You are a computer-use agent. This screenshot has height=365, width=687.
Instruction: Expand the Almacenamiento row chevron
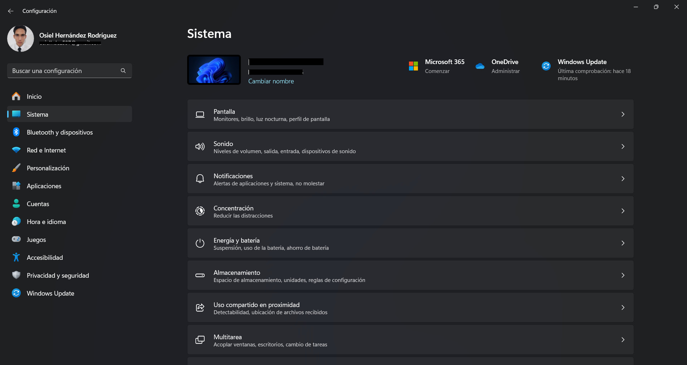(623, 276)
